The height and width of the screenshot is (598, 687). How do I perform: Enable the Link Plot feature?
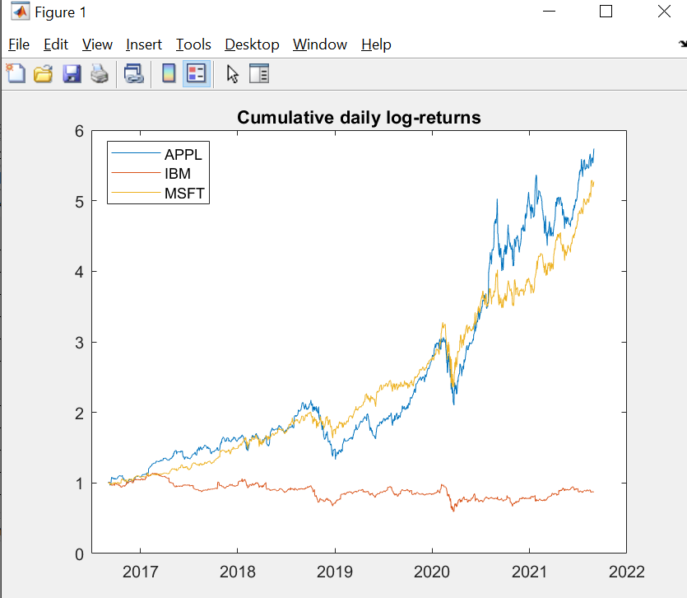click(x=133, y=73)
